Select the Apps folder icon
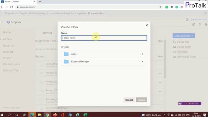Screen dimensions: 208x117 click(66, 54)
